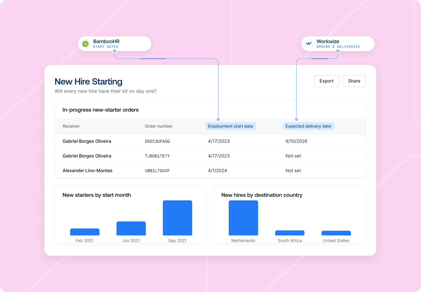Viewport: 421px width, 292px height.
Task: Click the Order number column header
Action: click(159, 126)
